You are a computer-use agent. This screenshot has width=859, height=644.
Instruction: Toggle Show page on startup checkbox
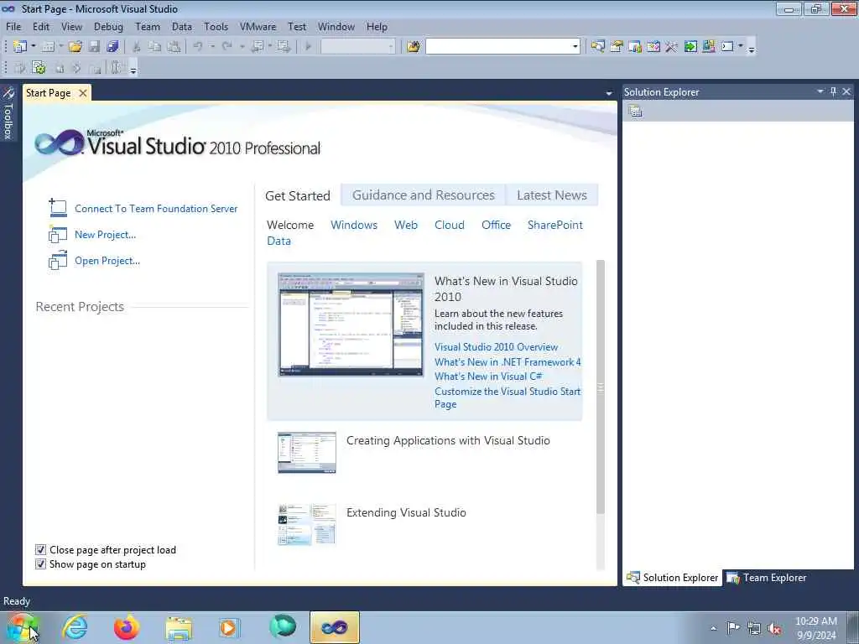(40, 563)
